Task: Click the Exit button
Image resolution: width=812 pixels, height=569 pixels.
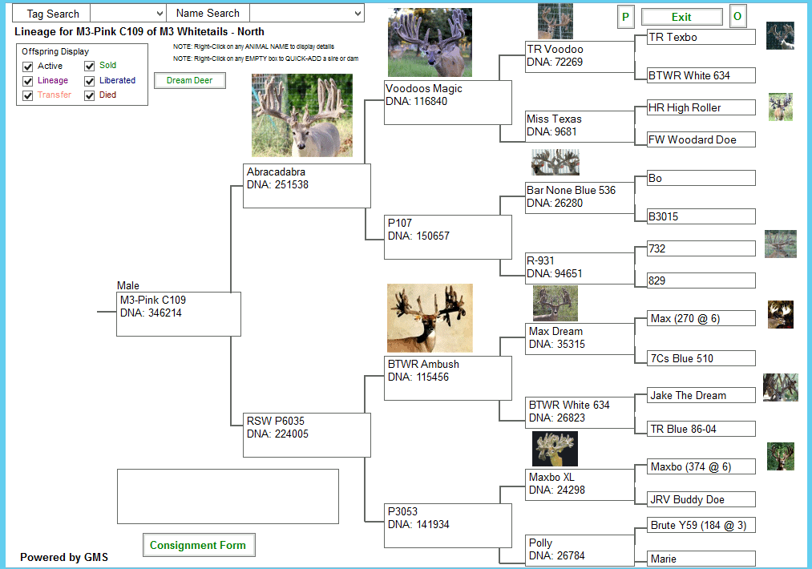Action: tap(681, 17)
